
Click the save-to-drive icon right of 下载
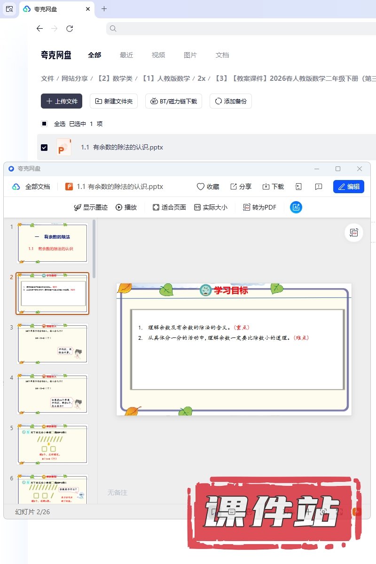click(299, 187)
